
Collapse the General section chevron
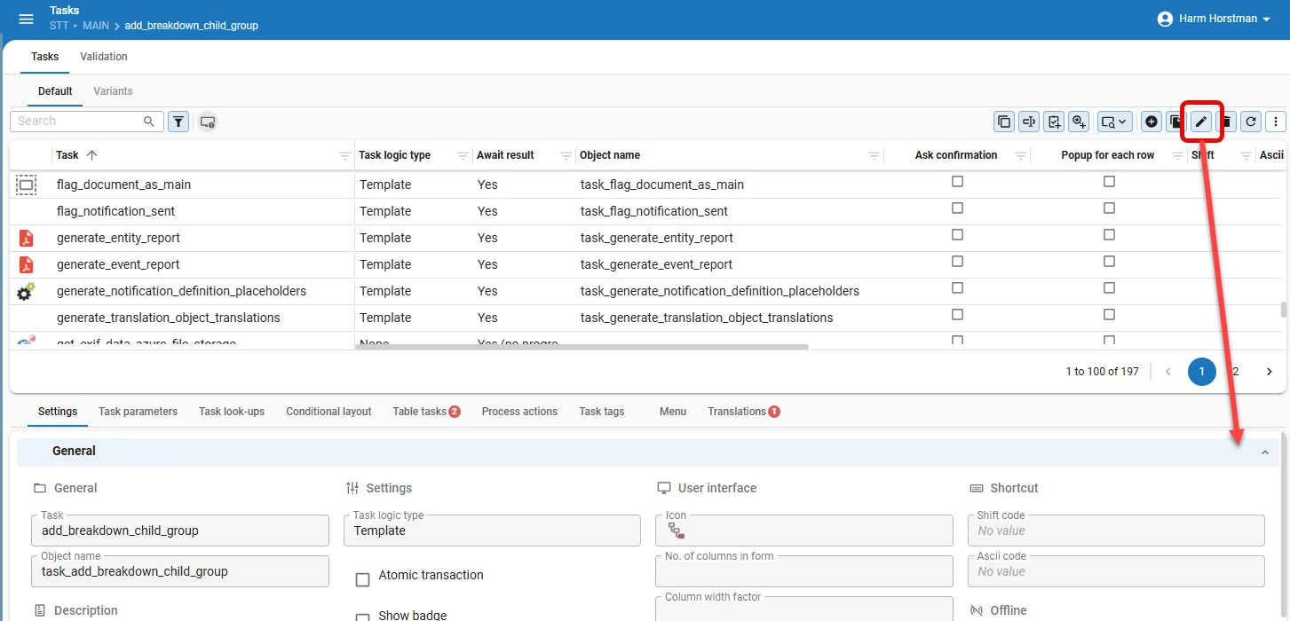click(1264, 452)
